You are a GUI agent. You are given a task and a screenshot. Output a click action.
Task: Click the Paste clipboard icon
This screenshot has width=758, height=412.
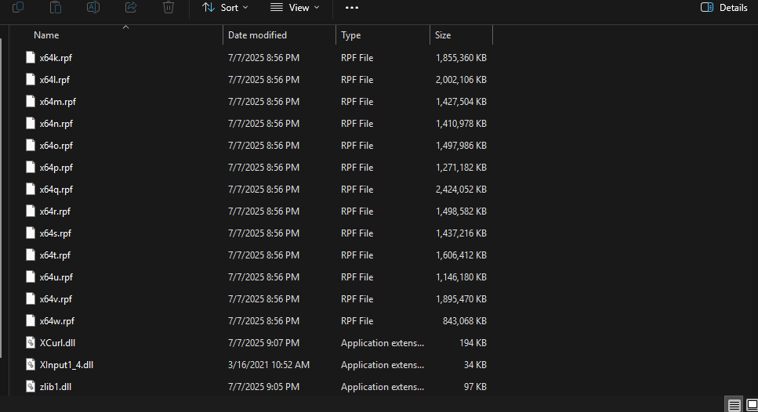[x=56, y=7]
